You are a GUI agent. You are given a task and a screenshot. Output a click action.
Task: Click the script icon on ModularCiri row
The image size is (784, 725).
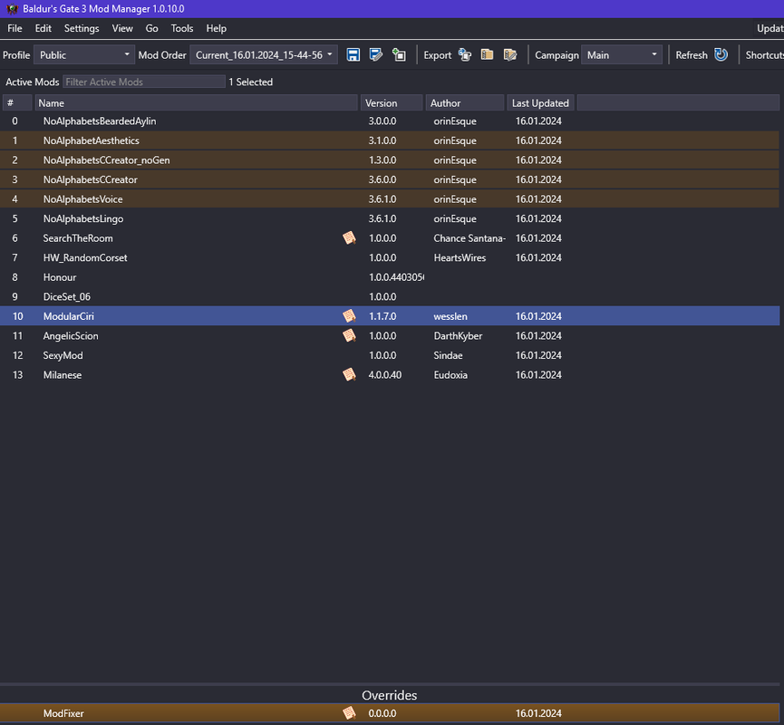pyautogui.click(x=349, y=316)
